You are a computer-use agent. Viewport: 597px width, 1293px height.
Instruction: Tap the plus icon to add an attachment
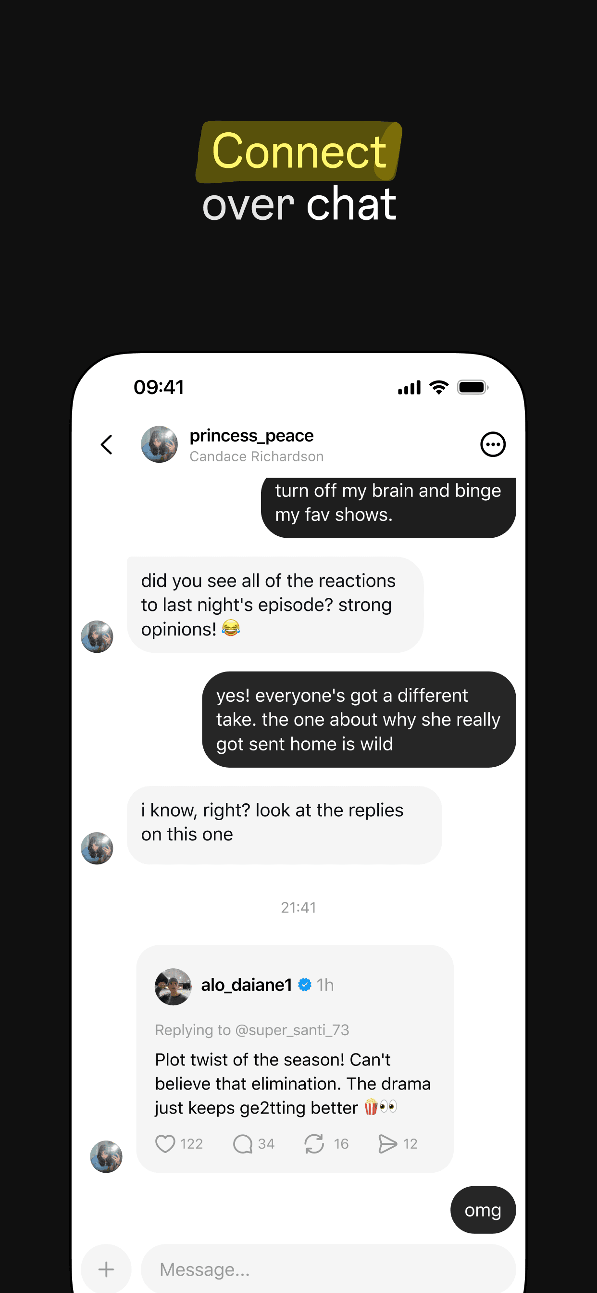click(106, 1269)
